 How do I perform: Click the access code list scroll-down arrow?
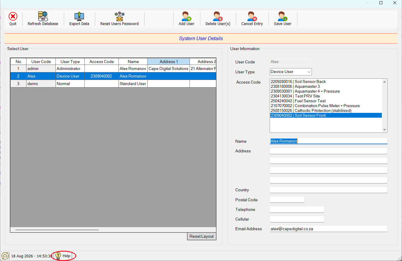tap(385, 130)
